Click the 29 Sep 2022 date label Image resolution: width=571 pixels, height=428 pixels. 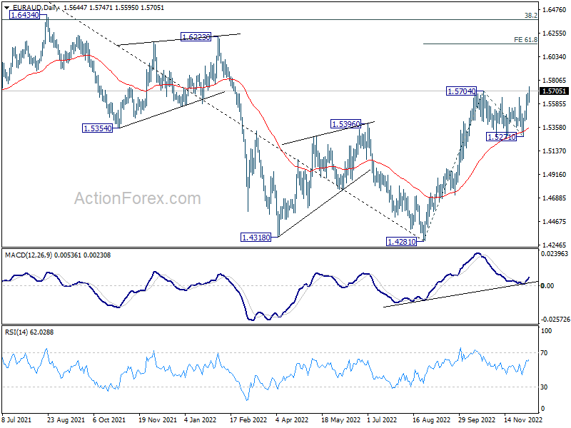(x=477, y=419)
